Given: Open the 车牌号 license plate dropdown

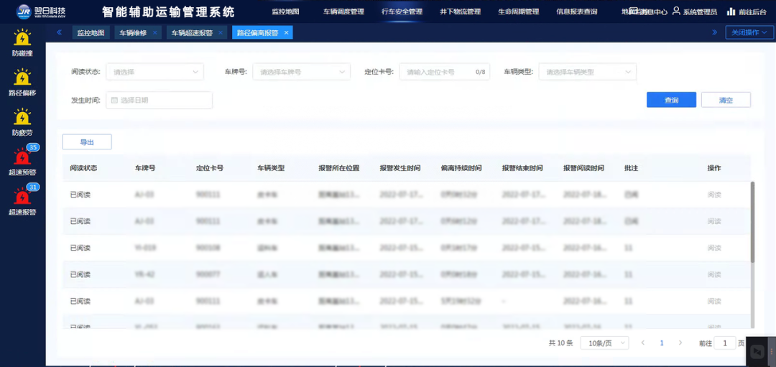Looking at the screenshot, I should click(x=301, y=72).
